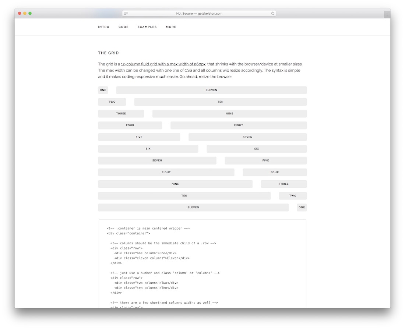Open the Code nav item
405x329 pixels.
point(123,27)
